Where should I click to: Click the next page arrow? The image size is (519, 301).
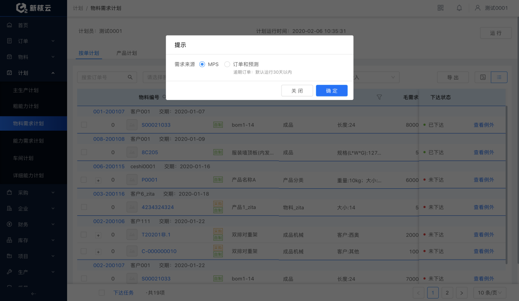(462, 293)
